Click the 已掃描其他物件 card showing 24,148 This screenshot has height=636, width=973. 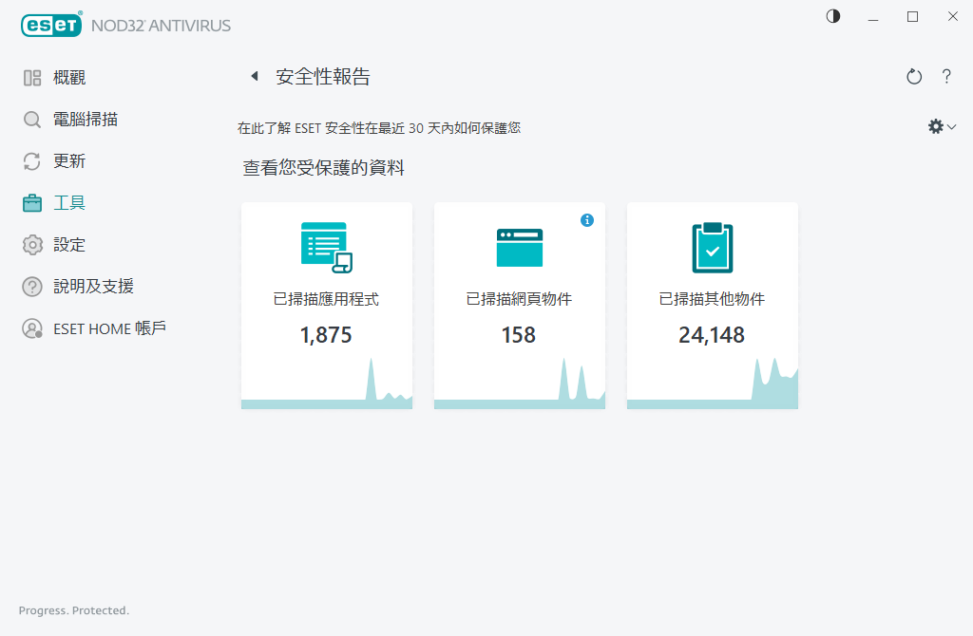(x=712, y=304)
